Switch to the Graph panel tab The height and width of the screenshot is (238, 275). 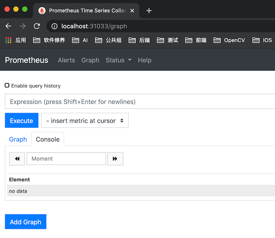pyautogui.click(x=18, y=139)
